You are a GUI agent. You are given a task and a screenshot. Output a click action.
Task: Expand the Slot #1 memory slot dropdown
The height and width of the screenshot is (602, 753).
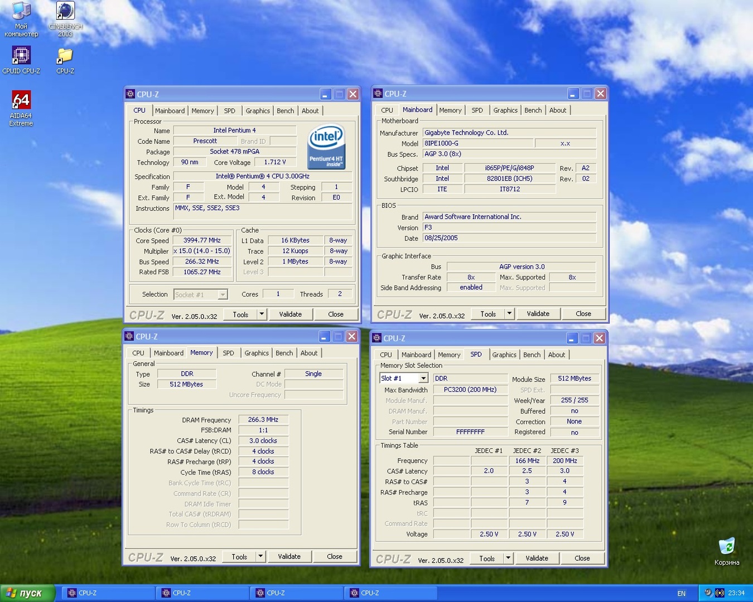(423, 378)
